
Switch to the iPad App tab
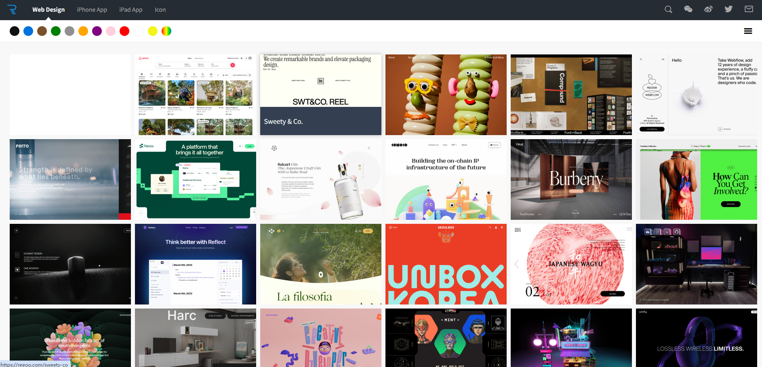(131, 10)
